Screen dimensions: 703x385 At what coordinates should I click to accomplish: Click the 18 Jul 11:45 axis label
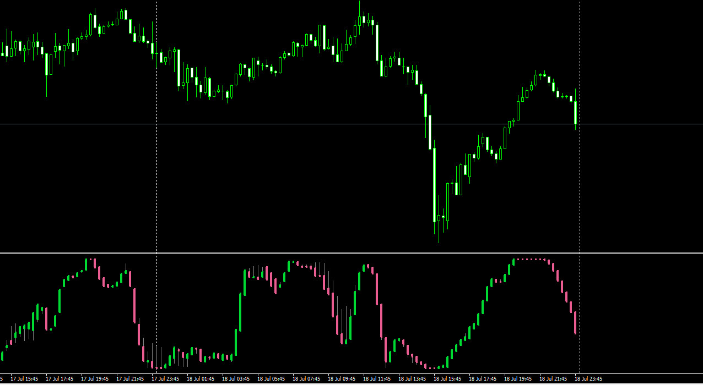377,379
